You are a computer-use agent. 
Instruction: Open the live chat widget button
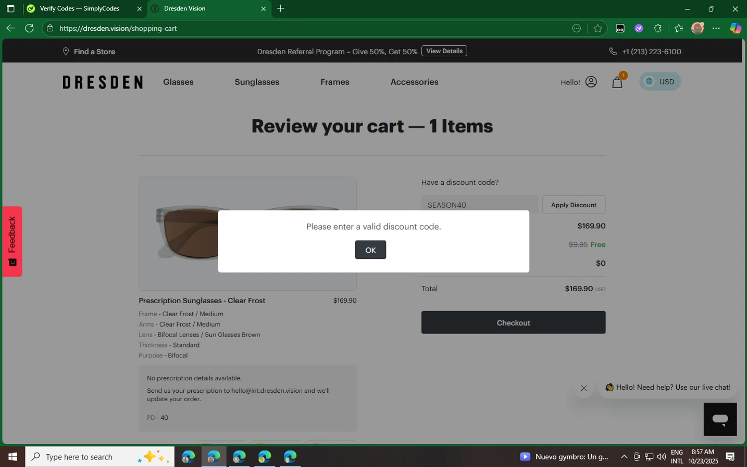720,419
